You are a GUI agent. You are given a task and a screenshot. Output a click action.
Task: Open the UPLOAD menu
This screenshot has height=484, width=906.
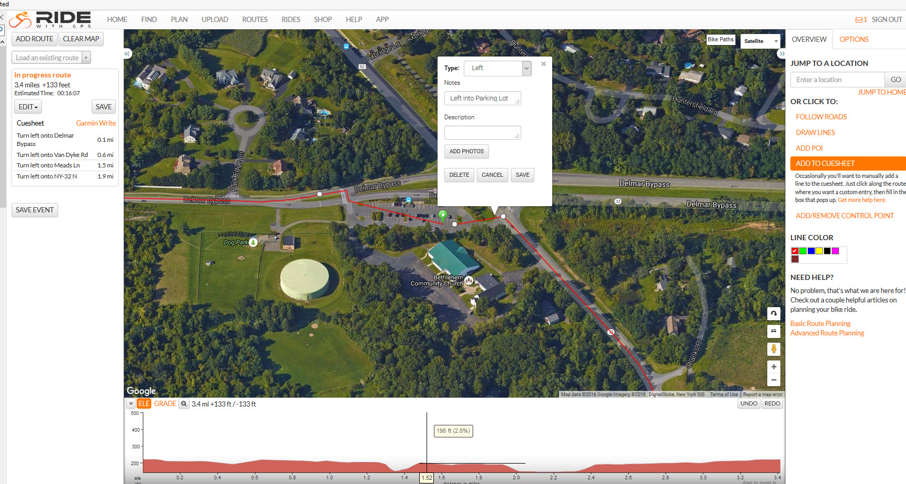click(215, 19)
